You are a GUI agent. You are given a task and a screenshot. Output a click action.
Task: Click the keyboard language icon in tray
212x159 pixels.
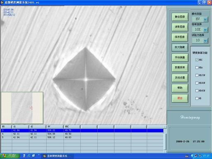[x=187, y=156]
